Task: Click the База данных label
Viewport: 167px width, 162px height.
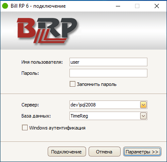Action: point(36,116)
